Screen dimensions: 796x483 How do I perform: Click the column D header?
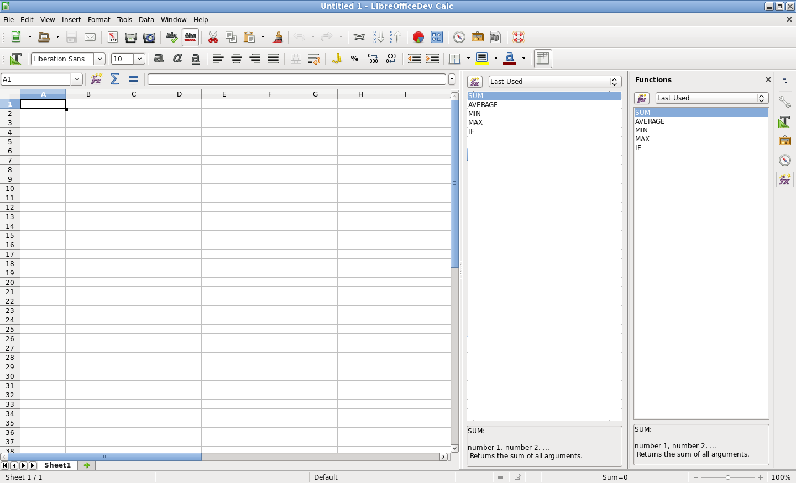179,94
